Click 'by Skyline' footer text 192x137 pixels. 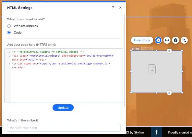click(x=137, y=132)
